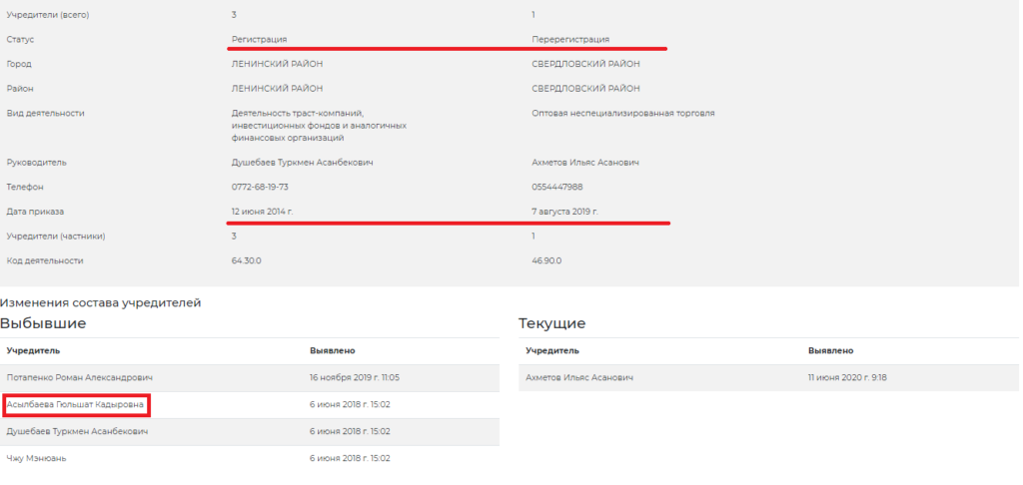Select activity code 46.90.0
The image size is (1023, 485).
pyautogui.click(x=547, y=260)
